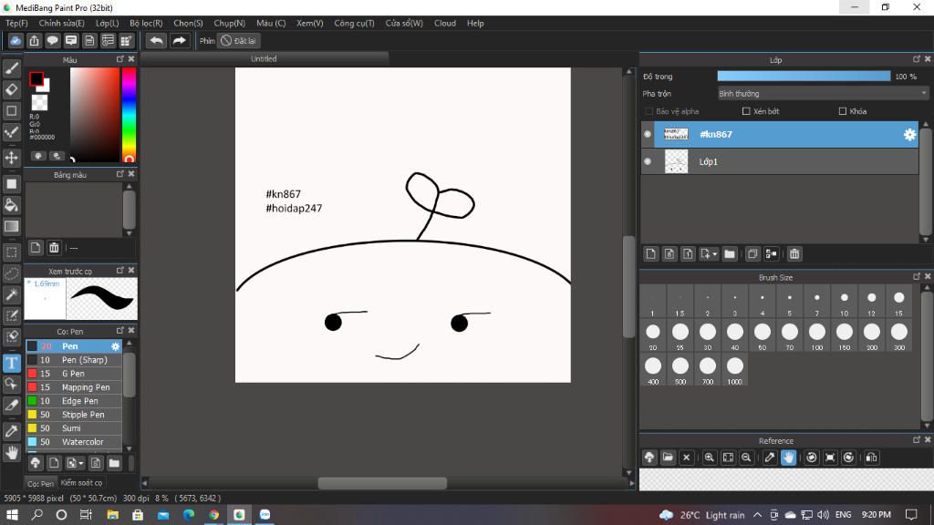
Task: Open the #kn867 layer settings gear
Action: [x=909, y=135]
